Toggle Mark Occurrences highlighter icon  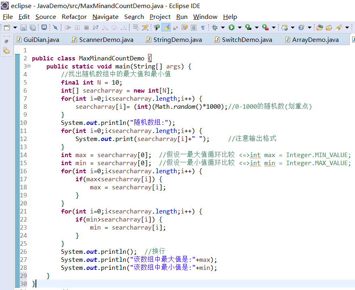click(x=166, y=27)
